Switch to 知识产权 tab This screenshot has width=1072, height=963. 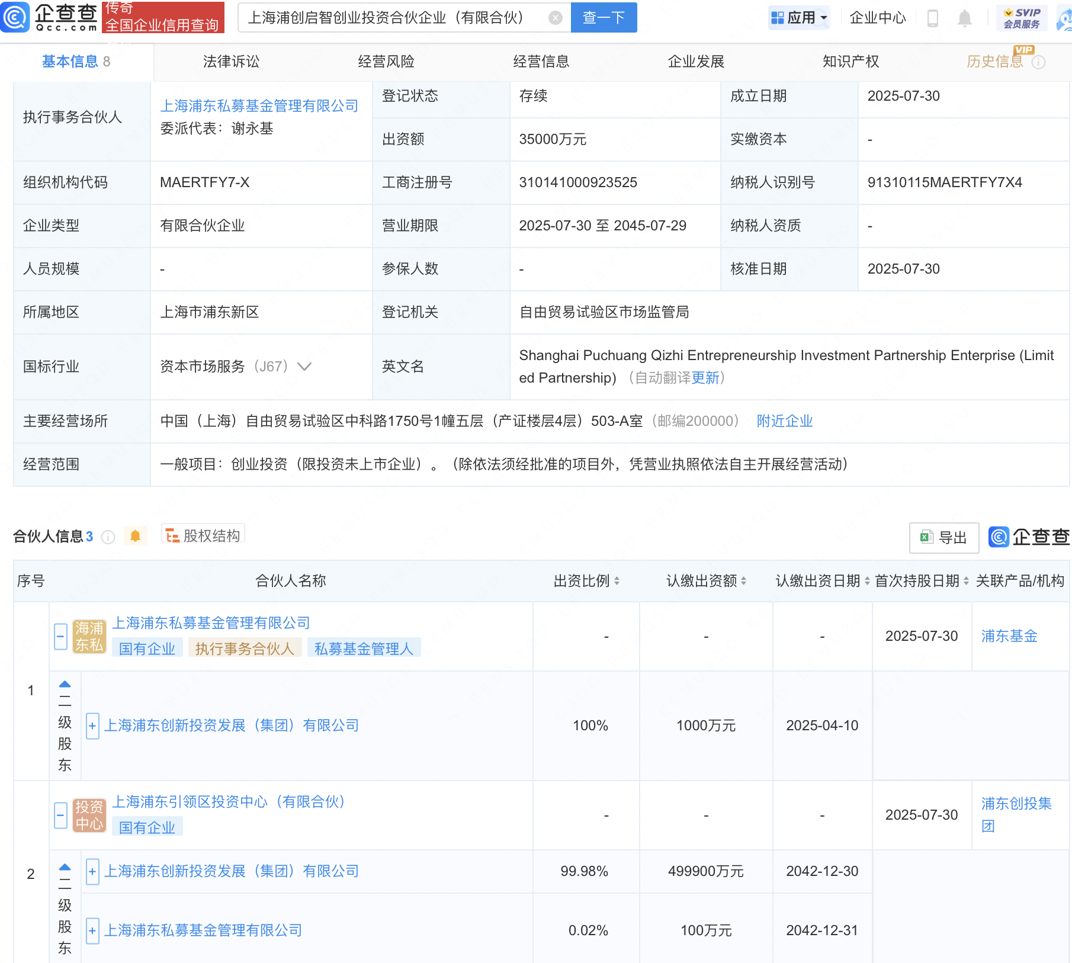pyautogui.click(x=851, y=62)
